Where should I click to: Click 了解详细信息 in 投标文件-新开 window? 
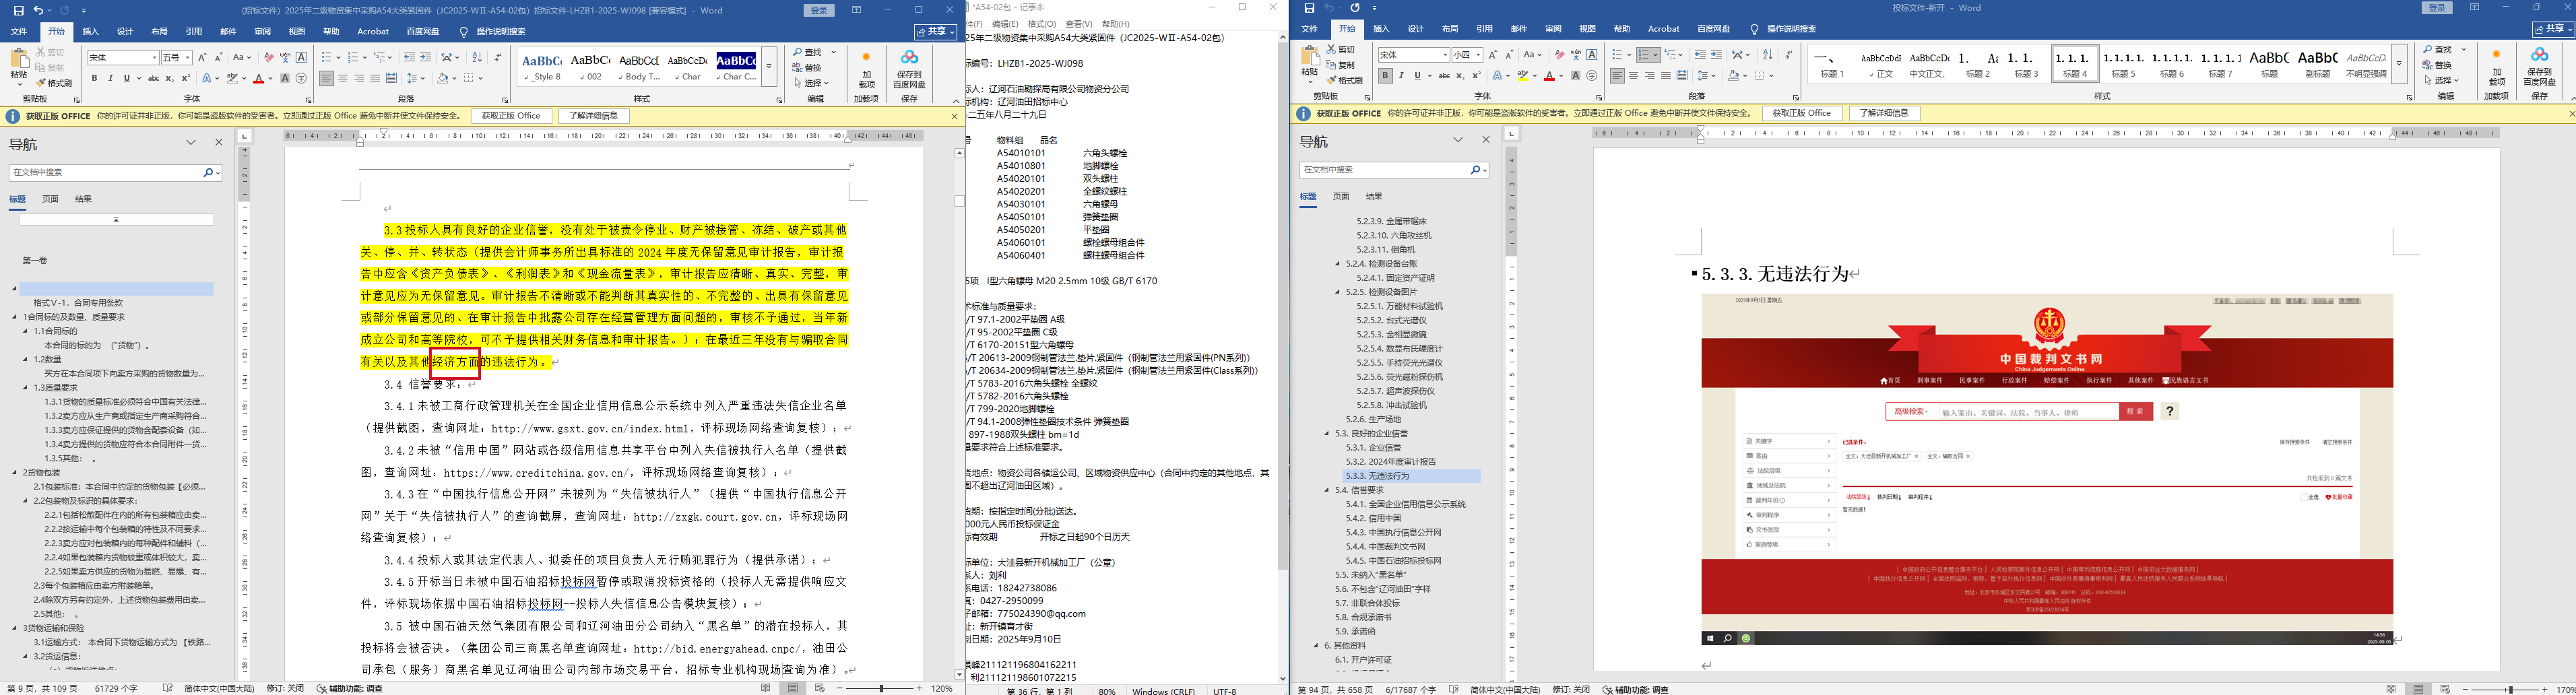point(1884,114)
